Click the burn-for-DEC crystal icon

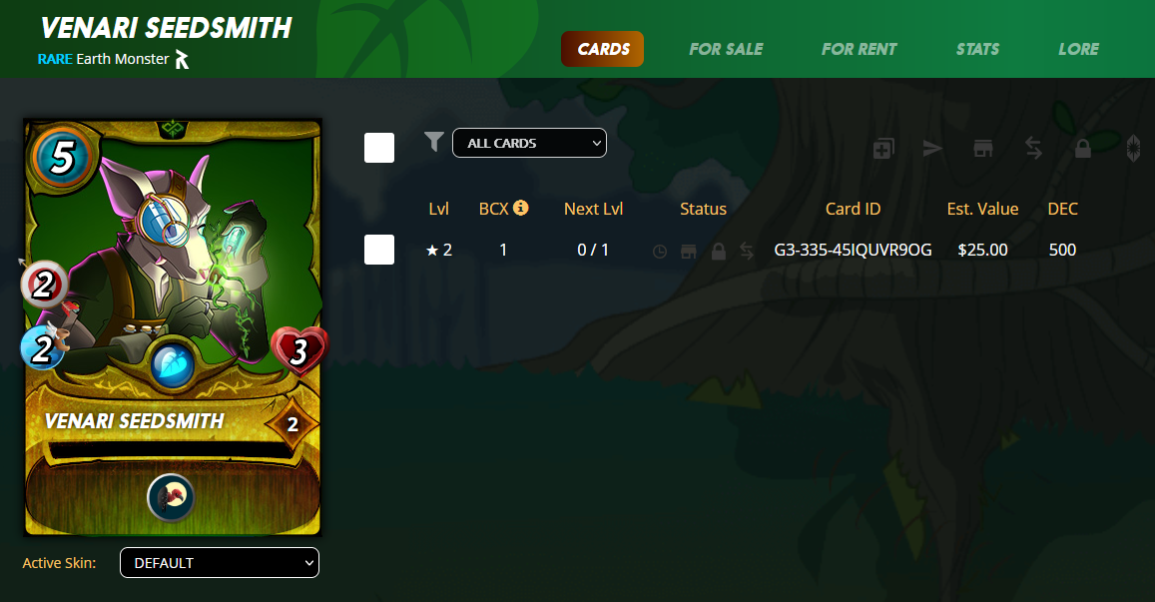point(1134,148)
